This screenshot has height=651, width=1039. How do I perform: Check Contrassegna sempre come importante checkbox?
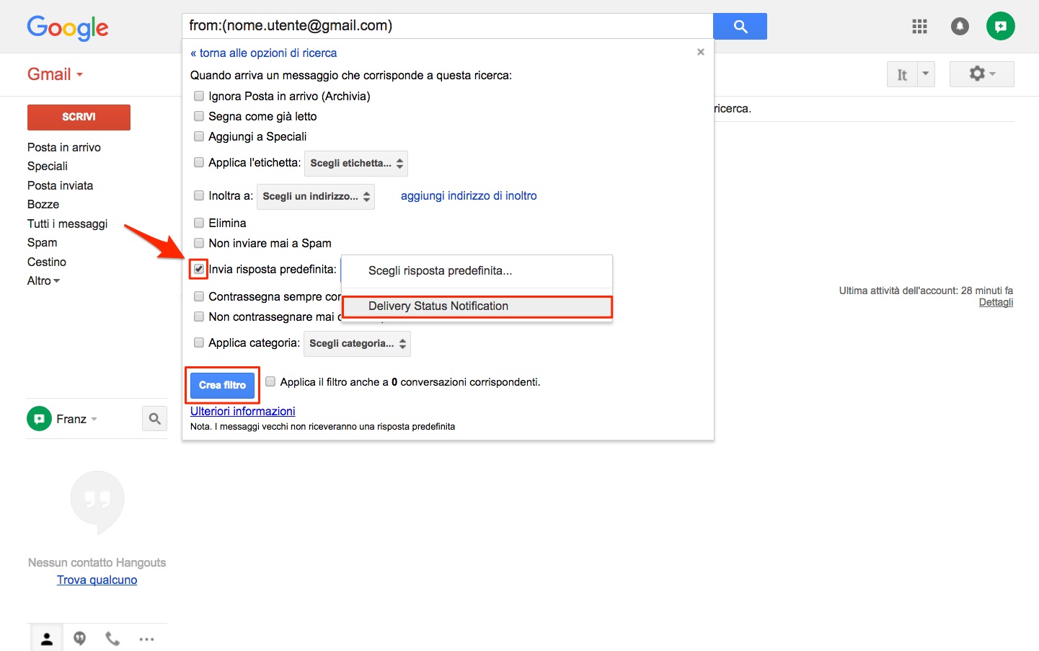click(x=199, y=296)
